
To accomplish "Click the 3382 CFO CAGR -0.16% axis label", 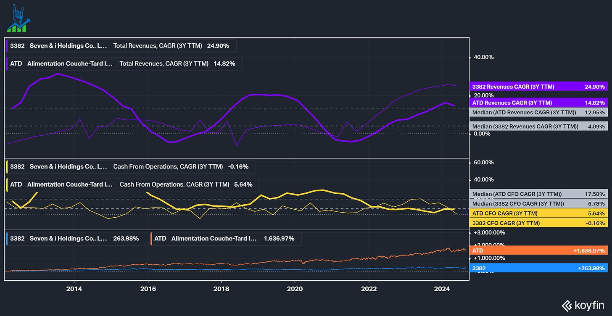I will [x=538, y=223].
